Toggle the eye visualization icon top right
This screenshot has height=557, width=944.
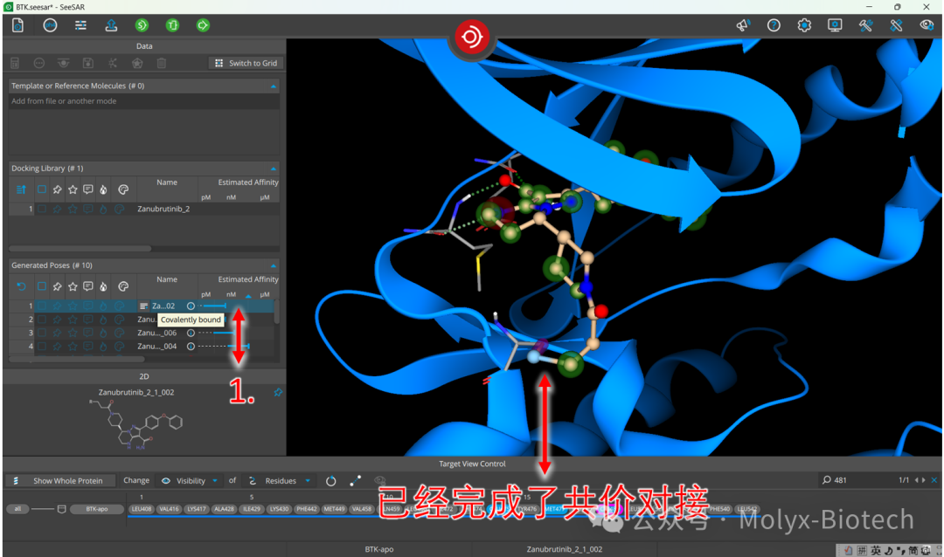click(x=927, y=25)
